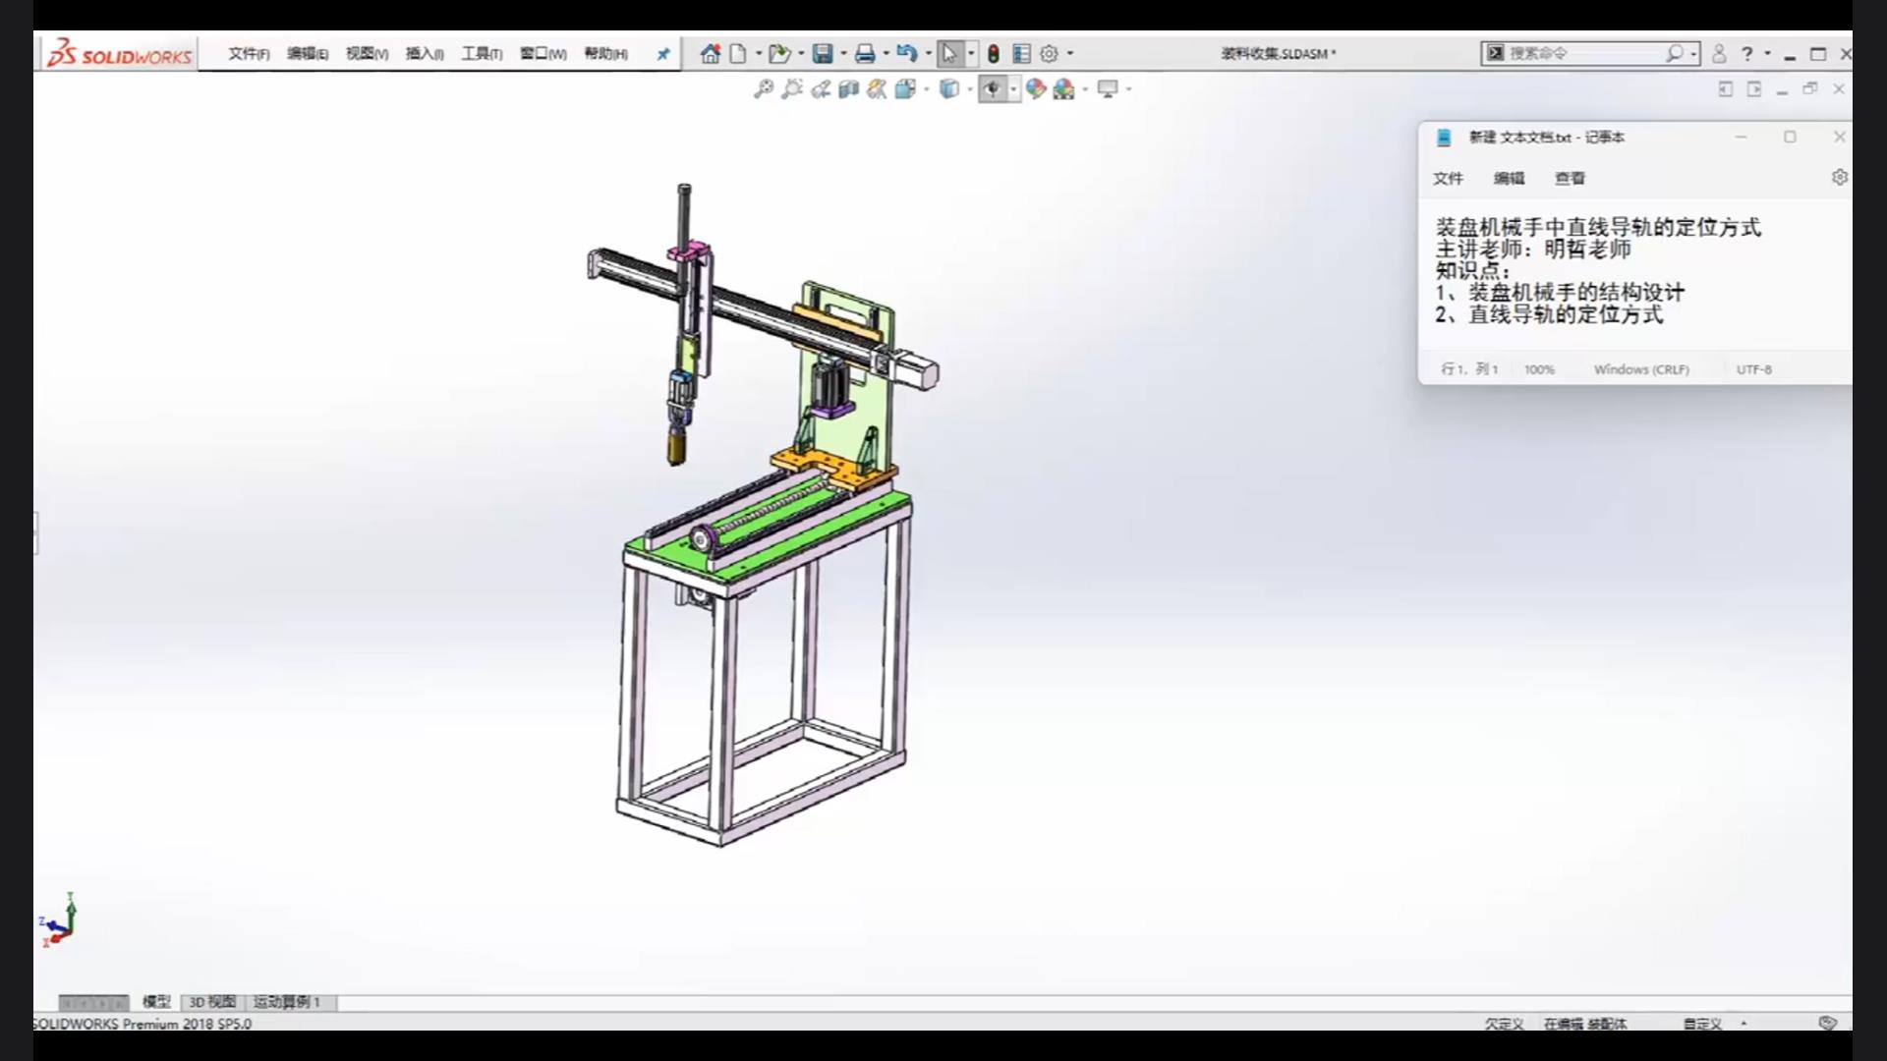
Task: Click Zoom to Fit icon
Action: [763, 89]
